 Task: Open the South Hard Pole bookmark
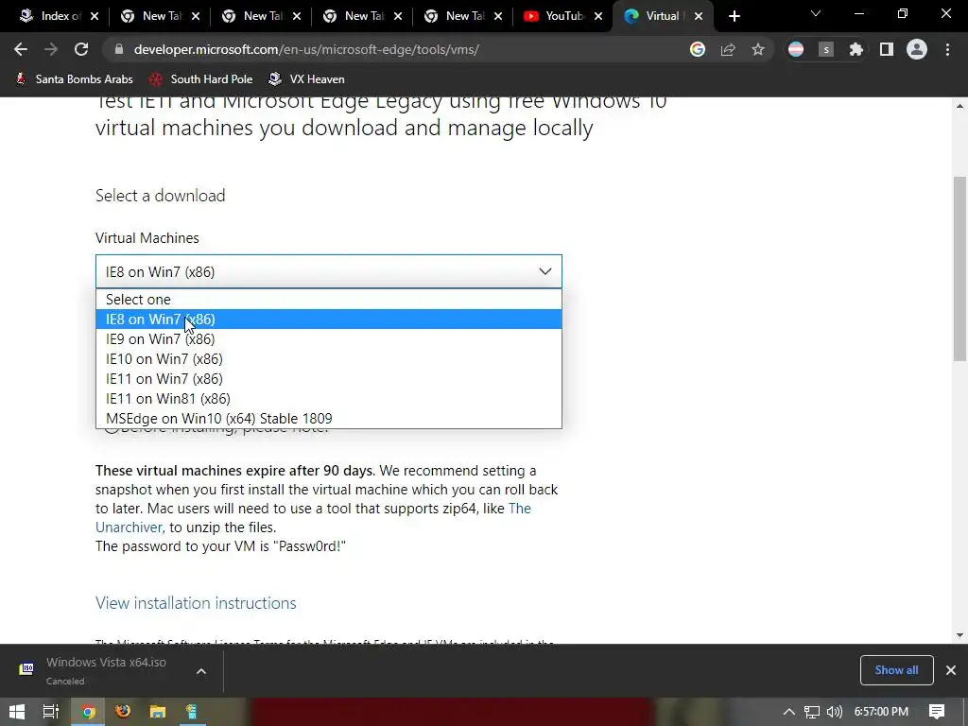(201, 79)
